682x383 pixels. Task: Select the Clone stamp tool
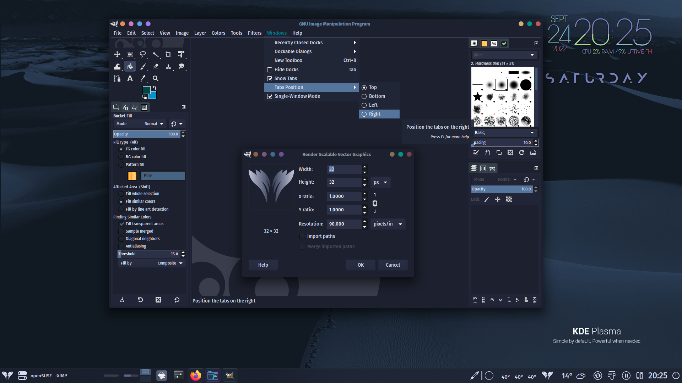pyautogui.click(x=168, y=66)
